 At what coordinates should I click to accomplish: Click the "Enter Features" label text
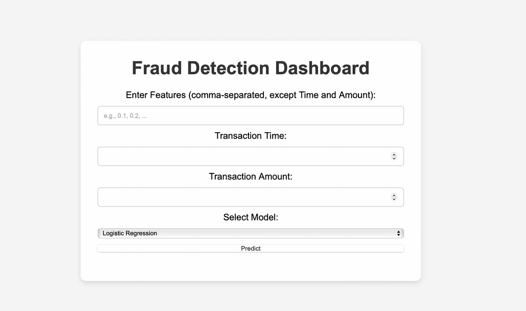(x=250, y=95)
